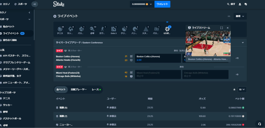Open the balance currency dropdown
265x128 pixels.
coord(142,4)
